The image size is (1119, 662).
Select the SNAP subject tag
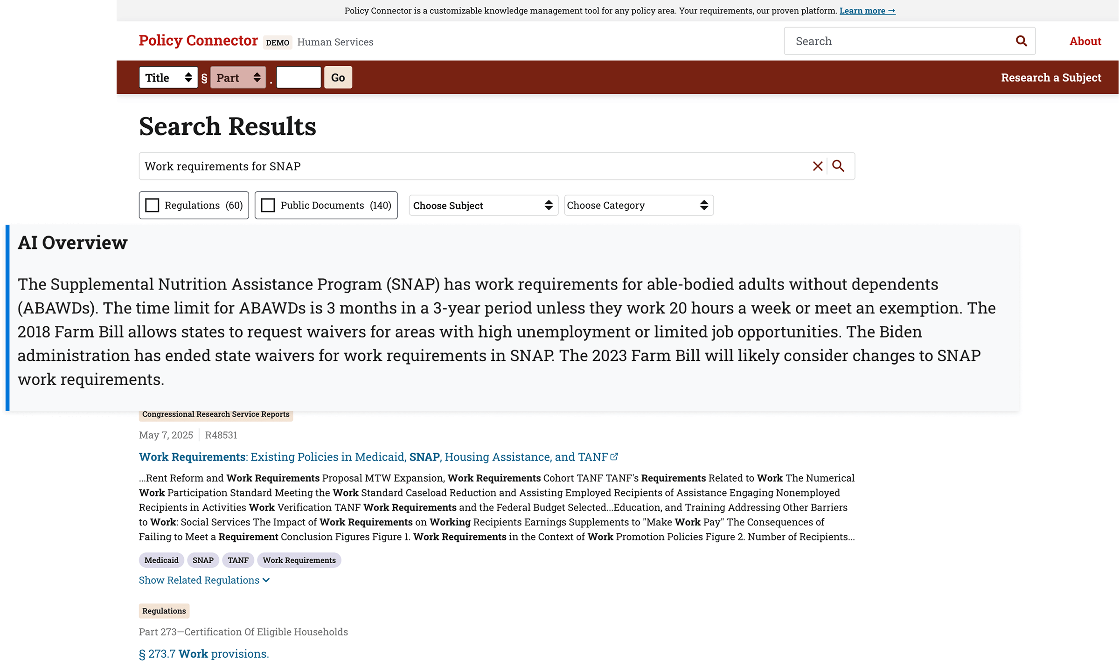click(203, 560)
